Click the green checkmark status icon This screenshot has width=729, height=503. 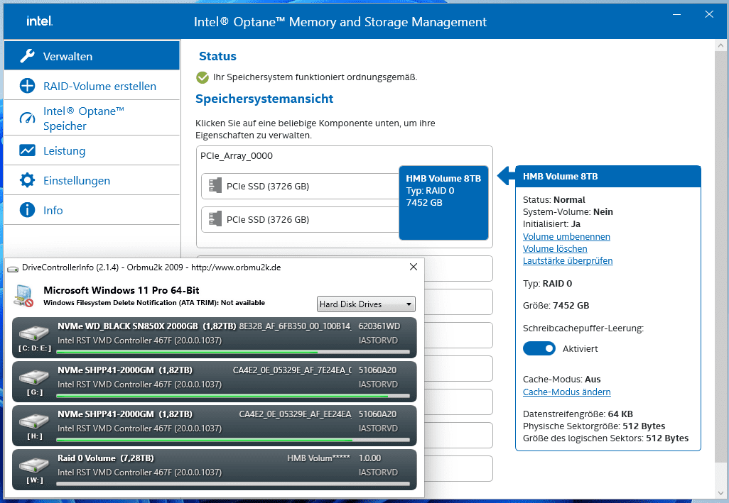[x=202, y=77]
